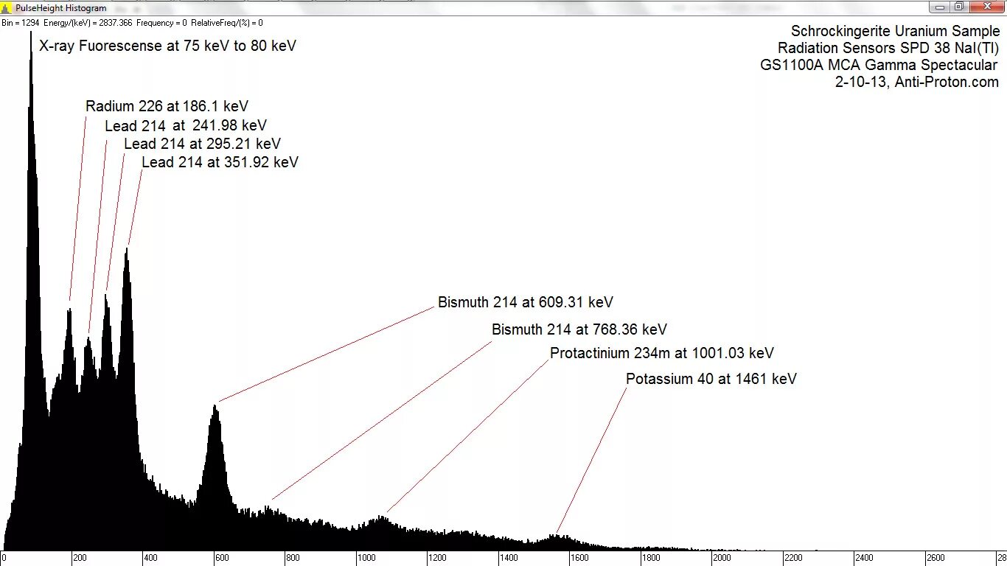Click the Lead 214 351.92 keV histogram peak
Viewport: 1007px width, 566px height.
127,398
